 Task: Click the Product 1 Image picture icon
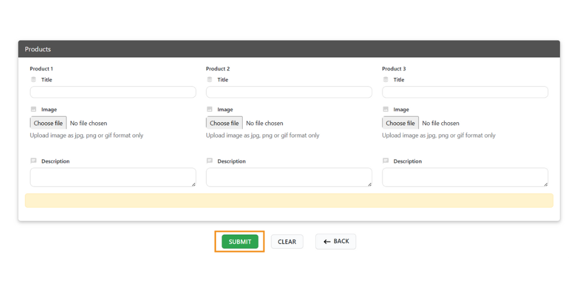(33, 109)
